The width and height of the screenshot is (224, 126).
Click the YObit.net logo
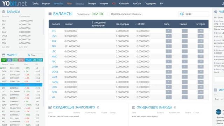tap(14, 3)
